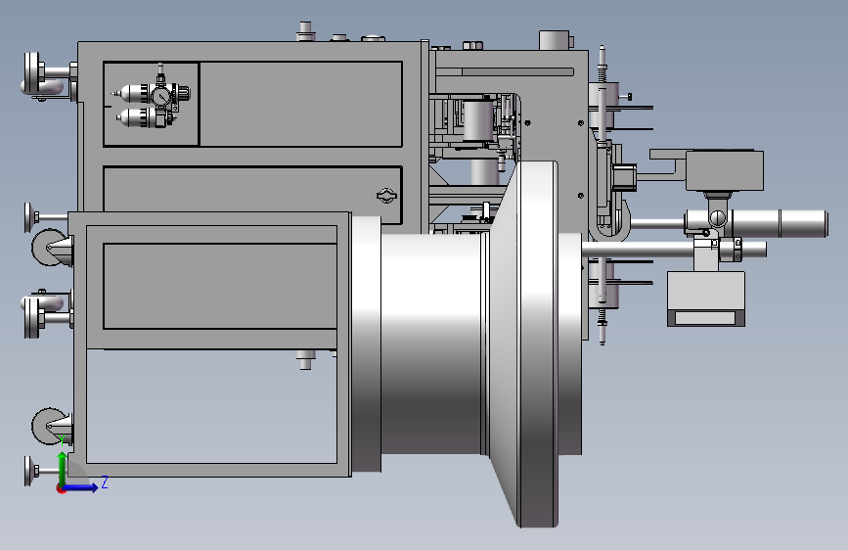The image size is (848, 550).
Task: Select the top-left leveling foot disc
Action: pyautogui.click(x=32, y=73)
